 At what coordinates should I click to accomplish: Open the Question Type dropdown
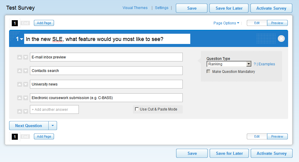tap(249, 64)
